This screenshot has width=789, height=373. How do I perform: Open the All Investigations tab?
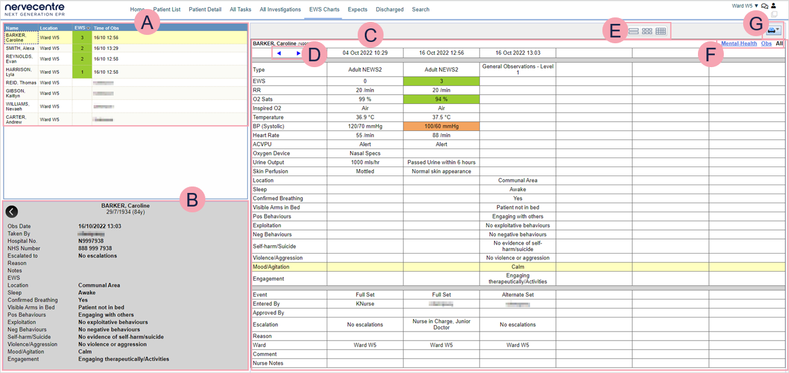coord(280,10)
